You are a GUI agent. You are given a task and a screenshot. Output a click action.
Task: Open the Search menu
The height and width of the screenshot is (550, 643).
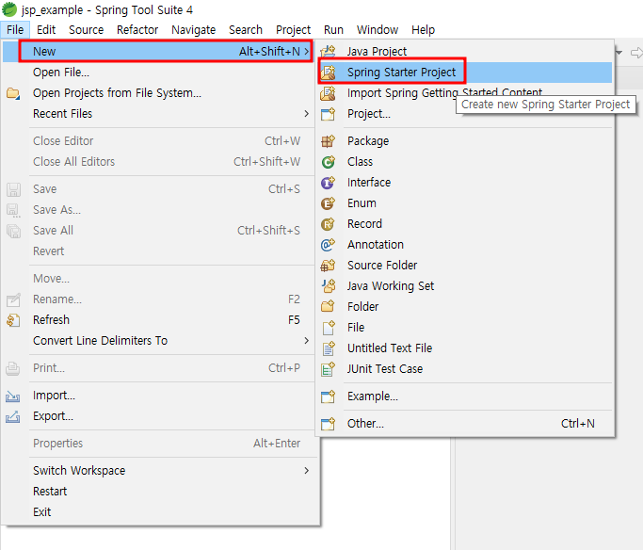[x=246, y=29]
